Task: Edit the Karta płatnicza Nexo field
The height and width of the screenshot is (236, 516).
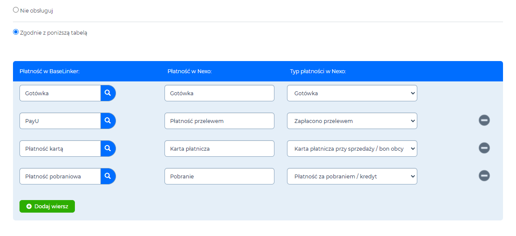Action: pyautogui.click(x=219, y=149)
